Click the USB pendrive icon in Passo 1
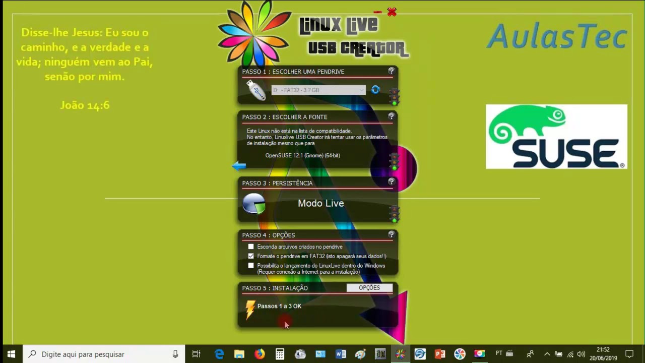Image resolution: width=645 pixels, height=363 pixels. 256,90
